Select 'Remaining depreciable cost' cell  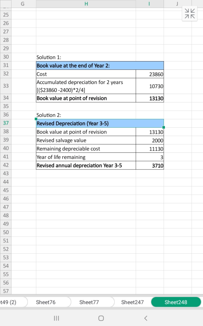(86, 149)
